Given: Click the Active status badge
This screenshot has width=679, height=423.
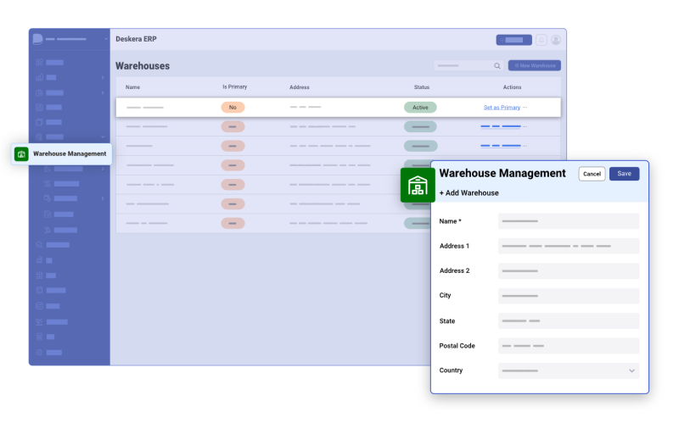Looking at the screenshot, I should coord(420,108).
